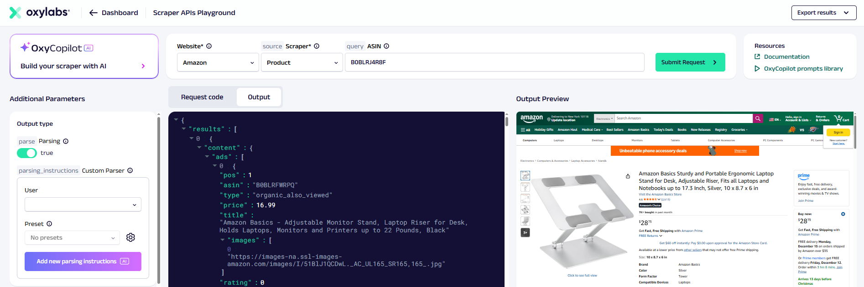Click the ASIN query input field
Viewport: 864px width, 287px height.
pos(494,62)
